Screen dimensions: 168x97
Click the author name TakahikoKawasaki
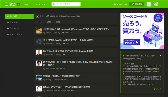(x=53, y=91)
